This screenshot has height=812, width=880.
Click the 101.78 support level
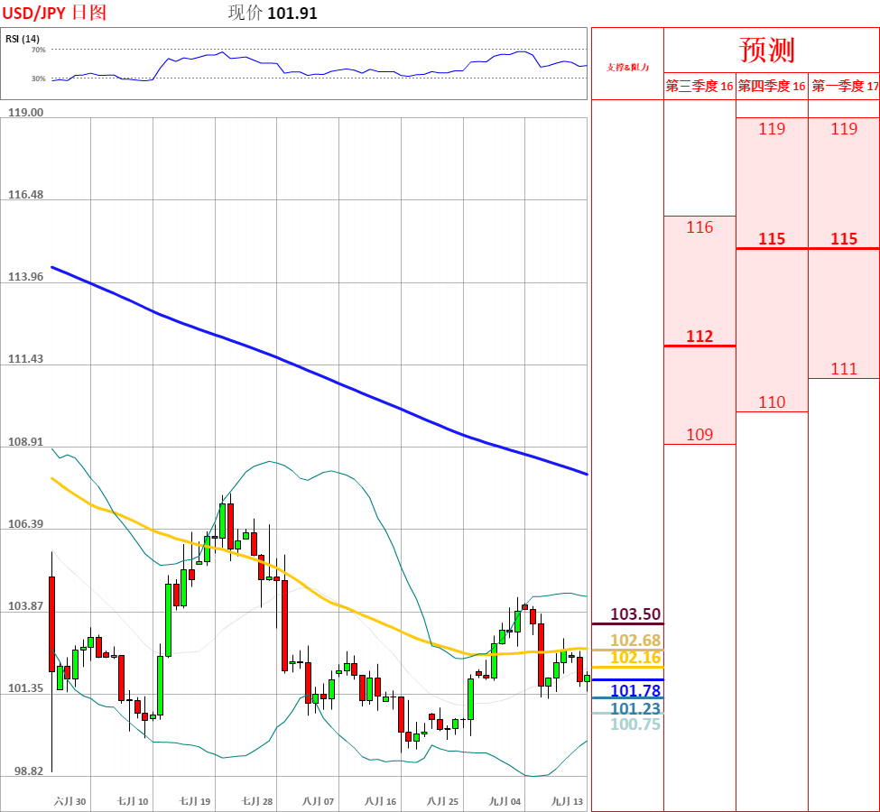point(635,690)
